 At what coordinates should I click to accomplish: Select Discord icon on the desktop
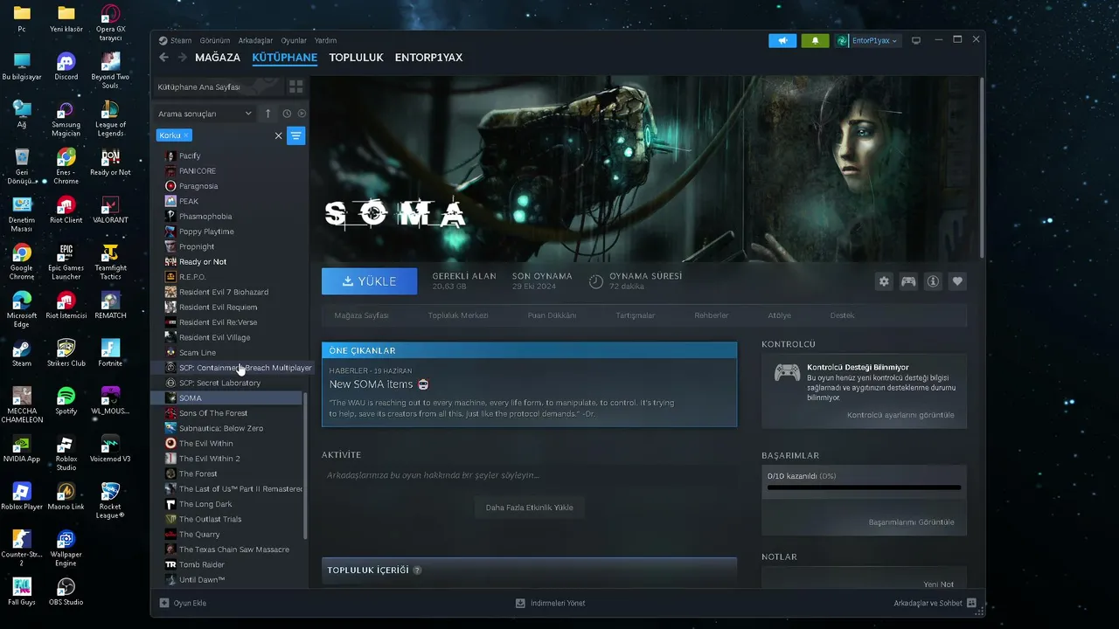[x=66, y=67]
